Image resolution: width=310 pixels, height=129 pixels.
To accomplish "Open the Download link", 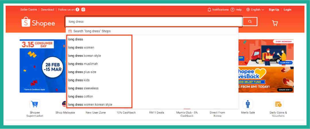I will click(47, 10).
